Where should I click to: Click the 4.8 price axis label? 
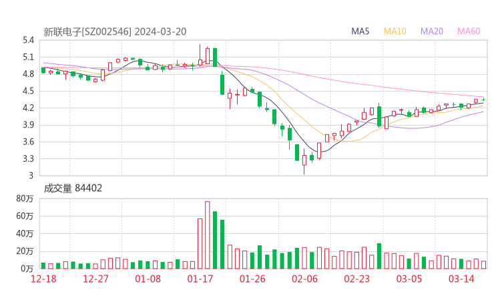click(x=28, y=74)
